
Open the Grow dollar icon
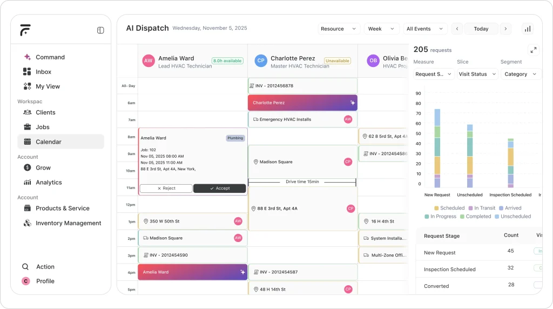(27, 167)
